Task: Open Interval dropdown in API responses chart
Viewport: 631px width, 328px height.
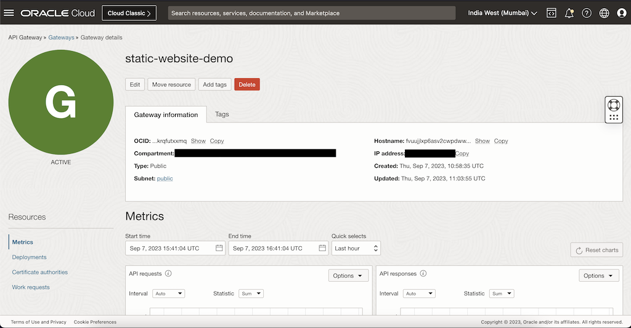Action: coord(419,294)
